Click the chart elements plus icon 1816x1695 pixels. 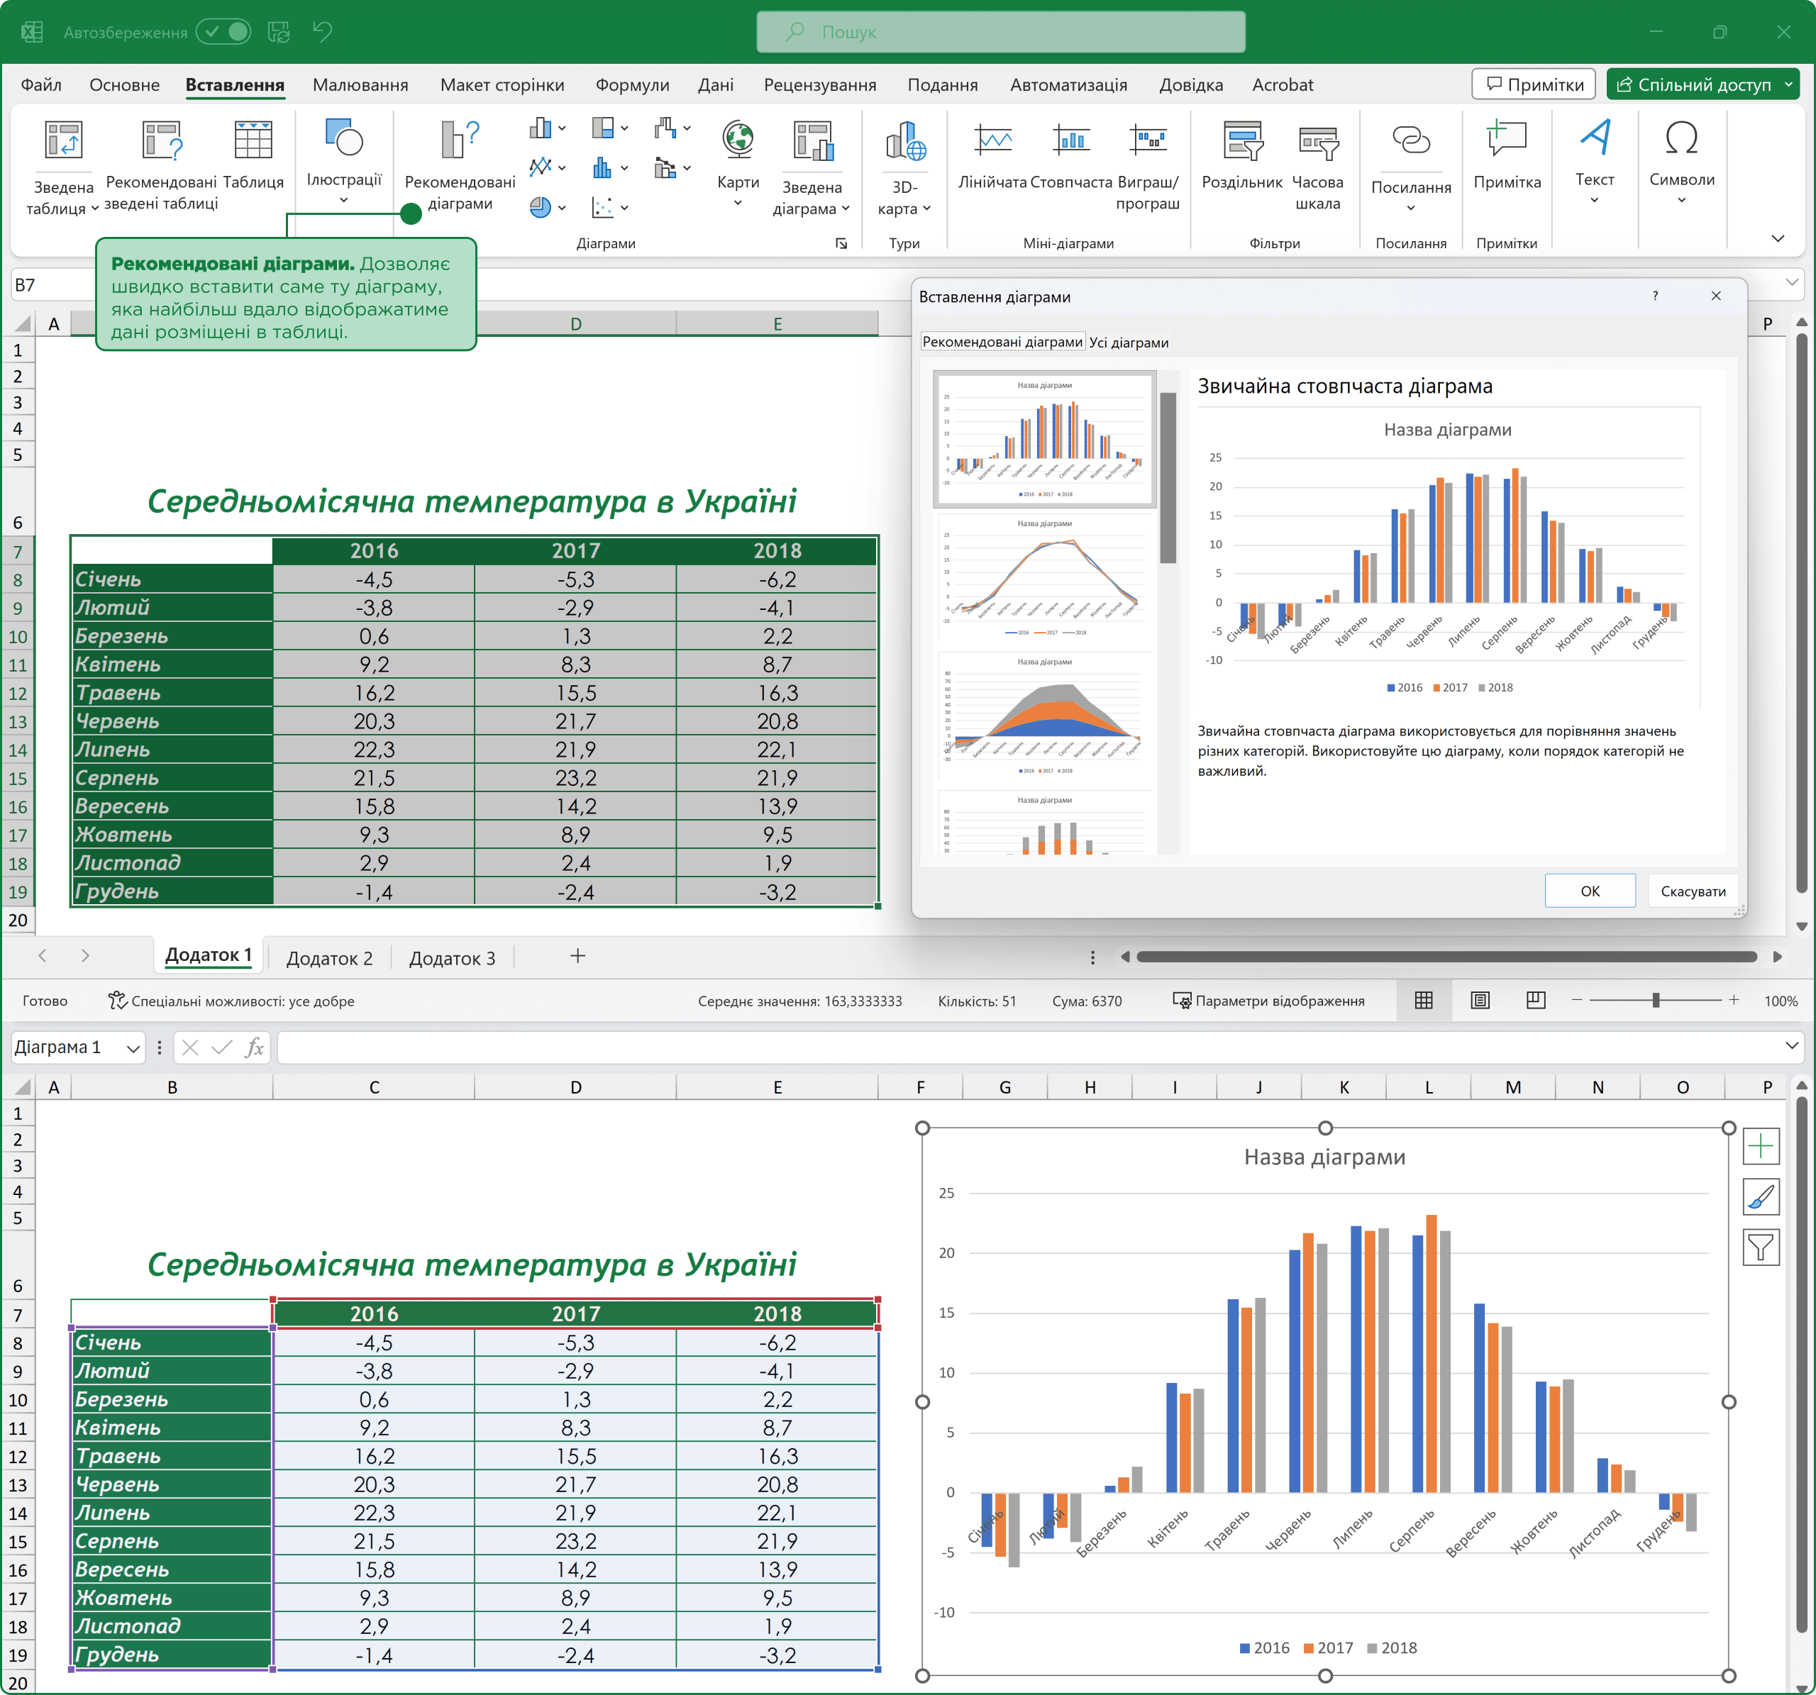tap(1760, 1146)
